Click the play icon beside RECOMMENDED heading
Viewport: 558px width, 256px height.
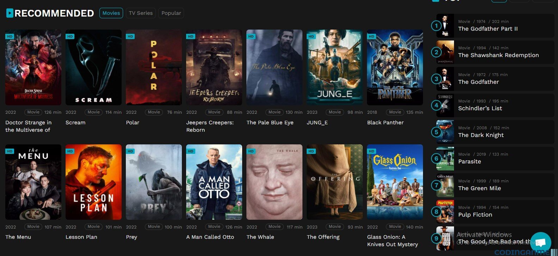(x=10, y=13)
